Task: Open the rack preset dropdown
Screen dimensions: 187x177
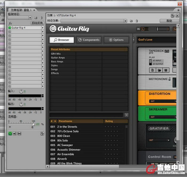Action: 30,18
